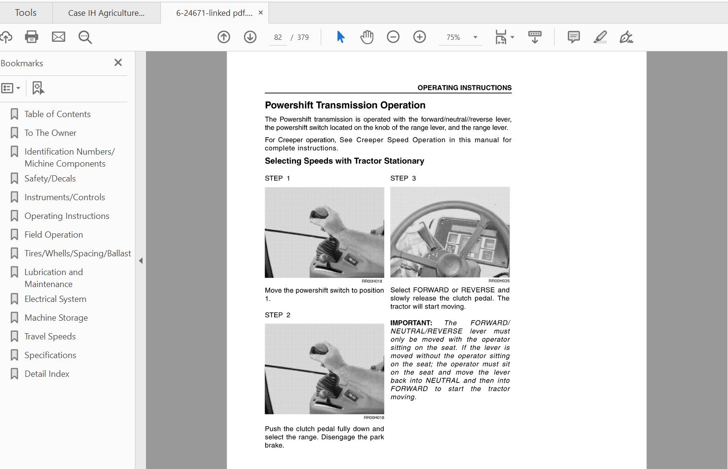This screenshot has width=728, height=469.
Task: Open the find text magnifier tool
Action: coord(85,37)
